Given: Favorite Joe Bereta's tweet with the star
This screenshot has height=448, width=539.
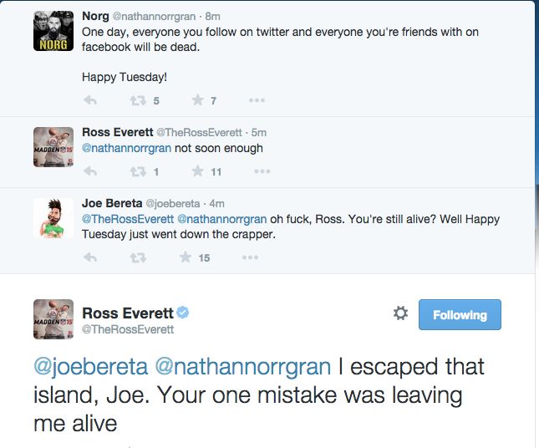Looking at the screenshot, I should click(186, 258).
